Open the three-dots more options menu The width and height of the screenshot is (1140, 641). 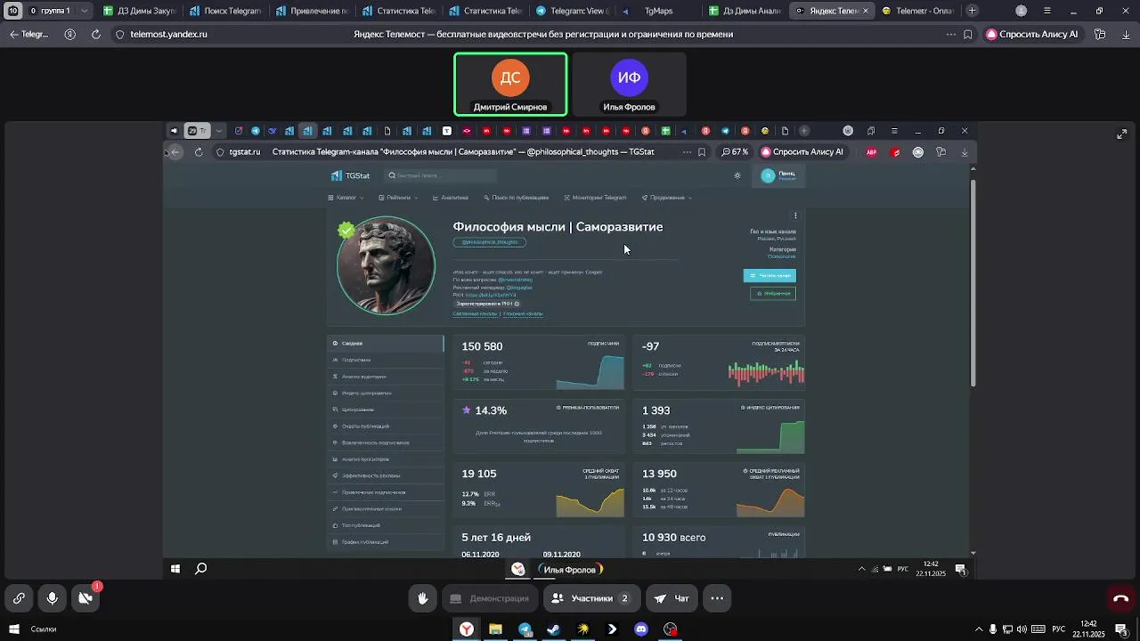tap(717, 598)
